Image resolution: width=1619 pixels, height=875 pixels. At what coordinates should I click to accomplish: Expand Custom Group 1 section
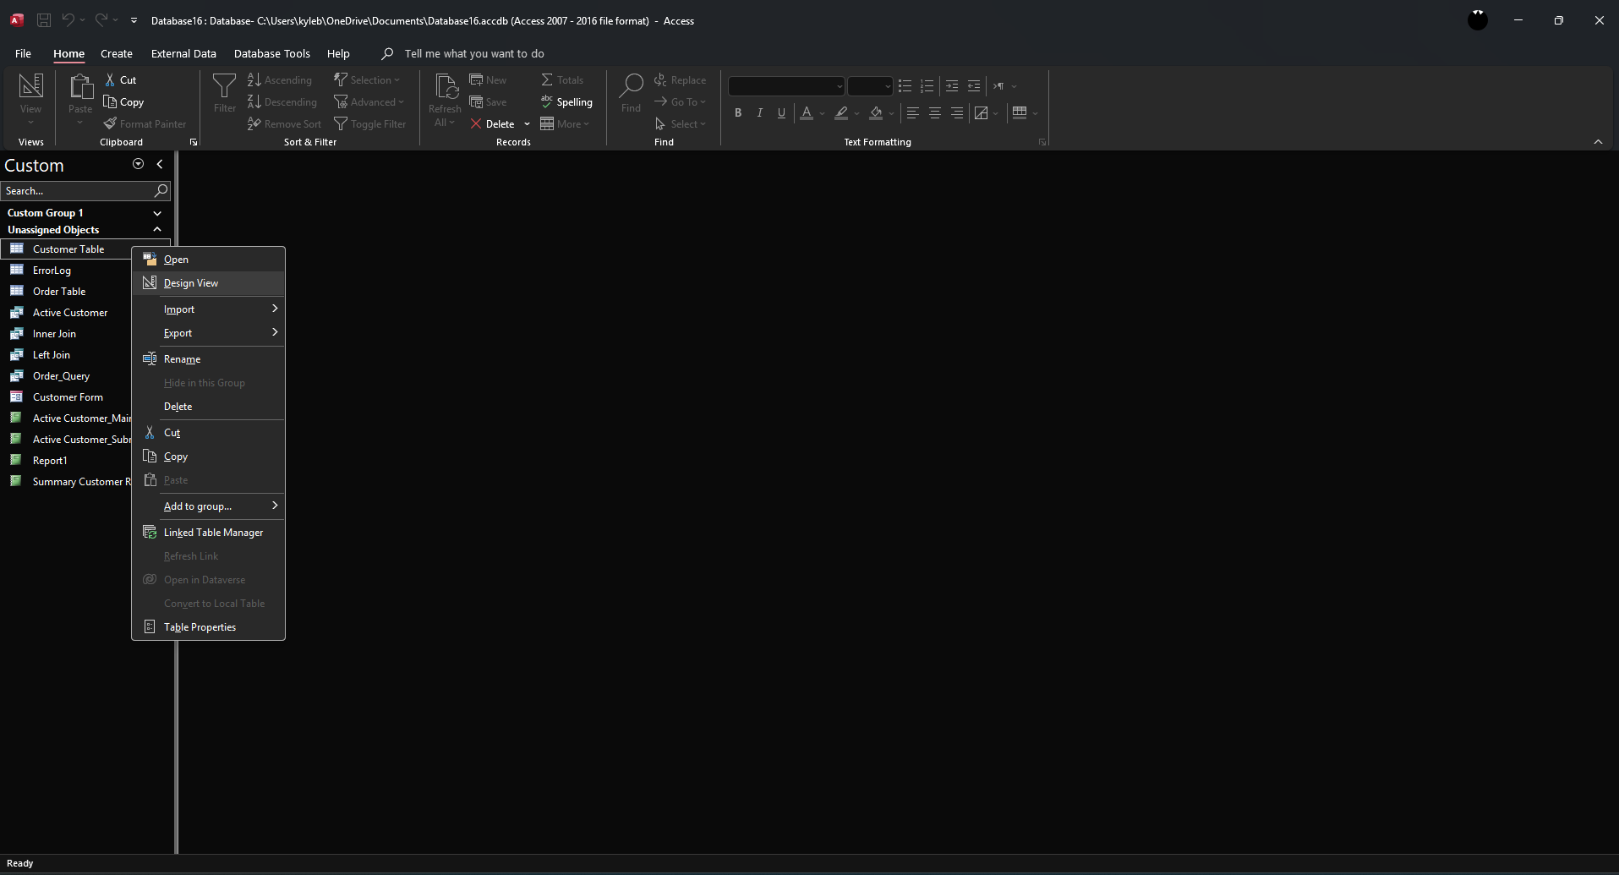157,213
